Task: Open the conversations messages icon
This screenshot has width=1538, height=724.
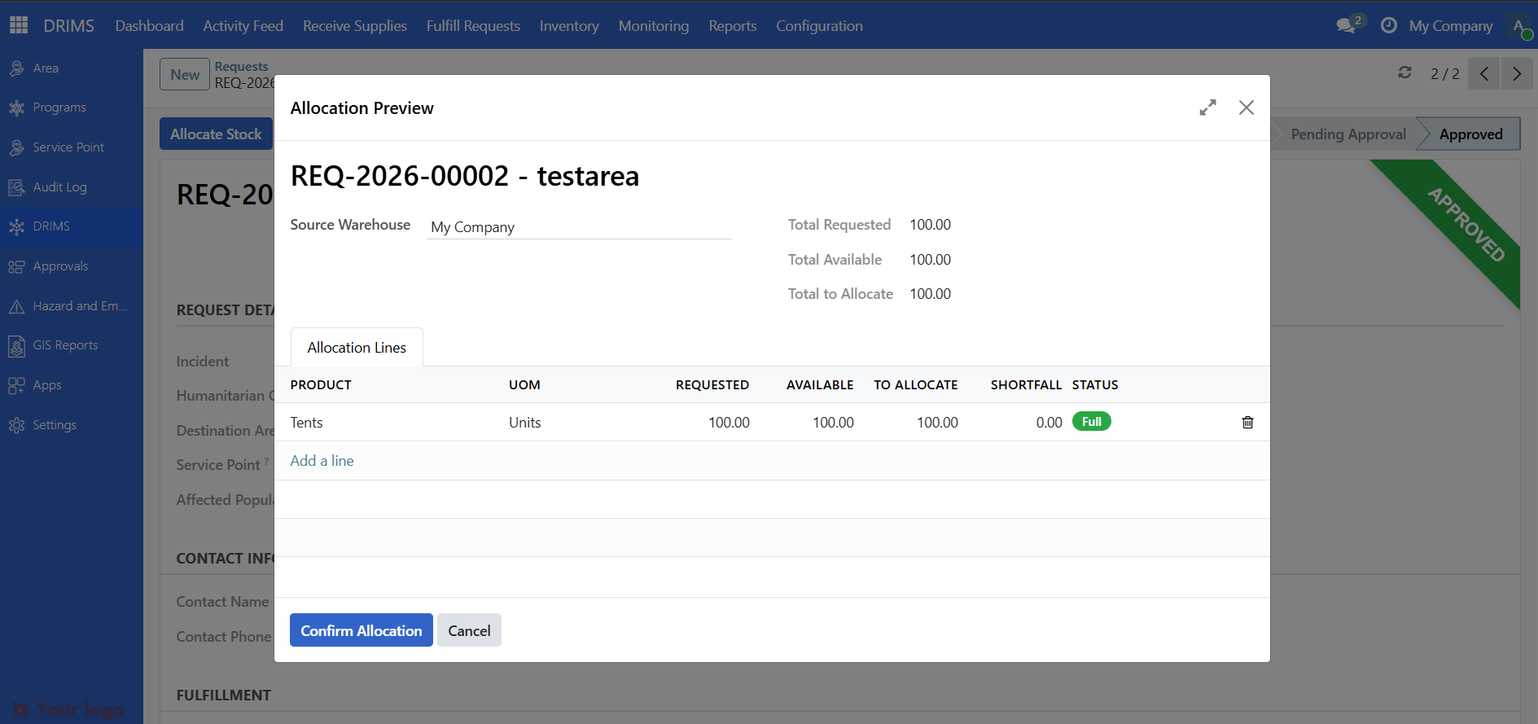Action: coord(1347,25)
